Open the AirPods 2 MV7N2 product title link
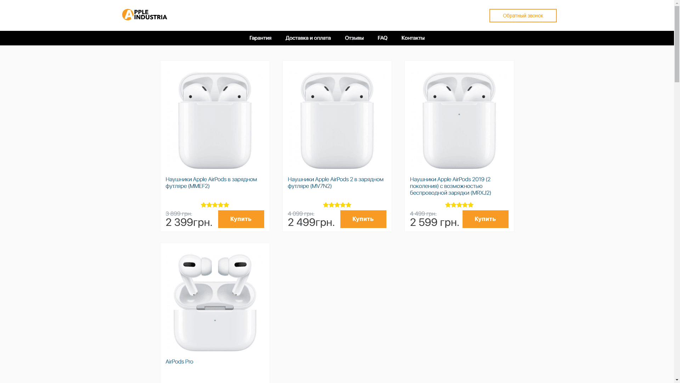Screen dimensions: 680x383 click(x=336, y=183)
